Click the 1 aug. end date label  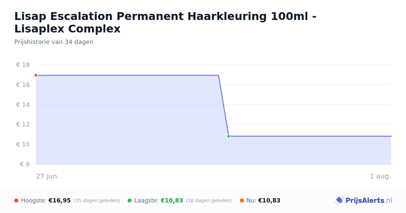[x=380, y=176]
